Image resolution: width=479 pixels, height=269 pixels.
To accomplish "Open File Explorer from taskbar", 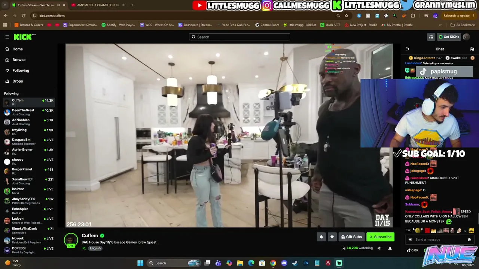I will 240,263.
